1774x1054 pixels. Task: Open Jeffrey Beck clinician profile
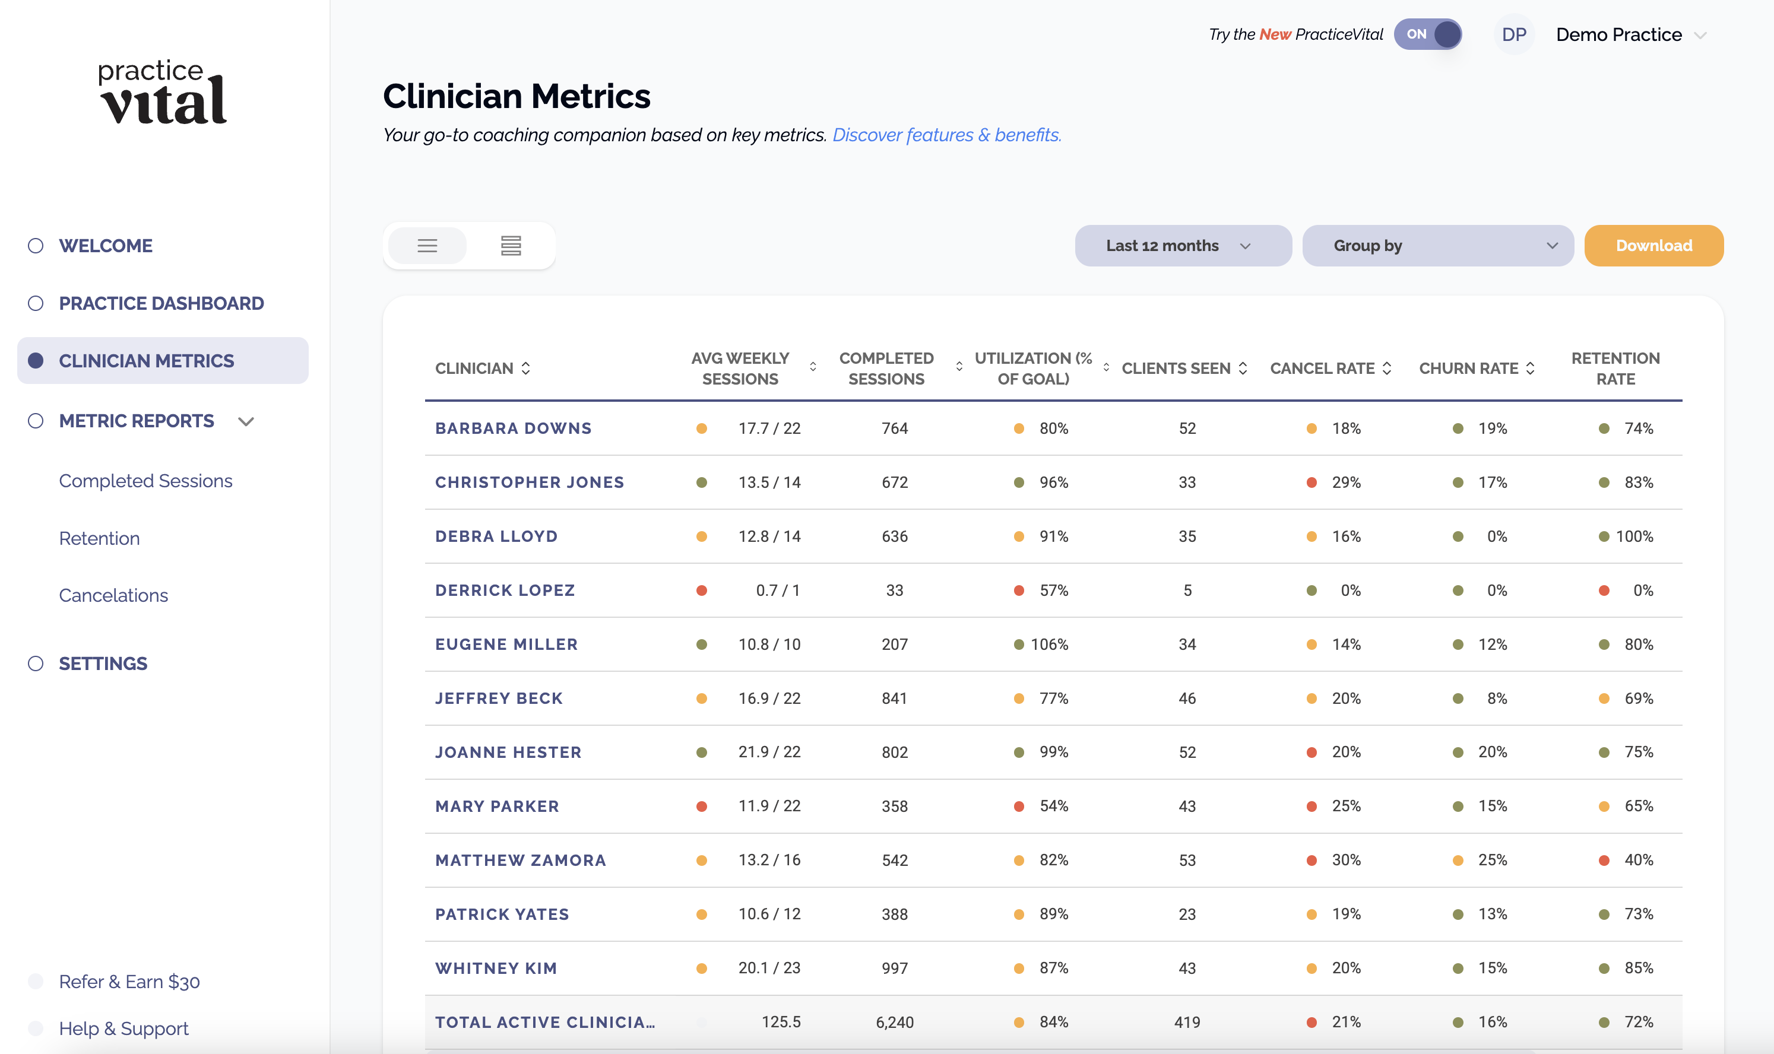(499, 698)
